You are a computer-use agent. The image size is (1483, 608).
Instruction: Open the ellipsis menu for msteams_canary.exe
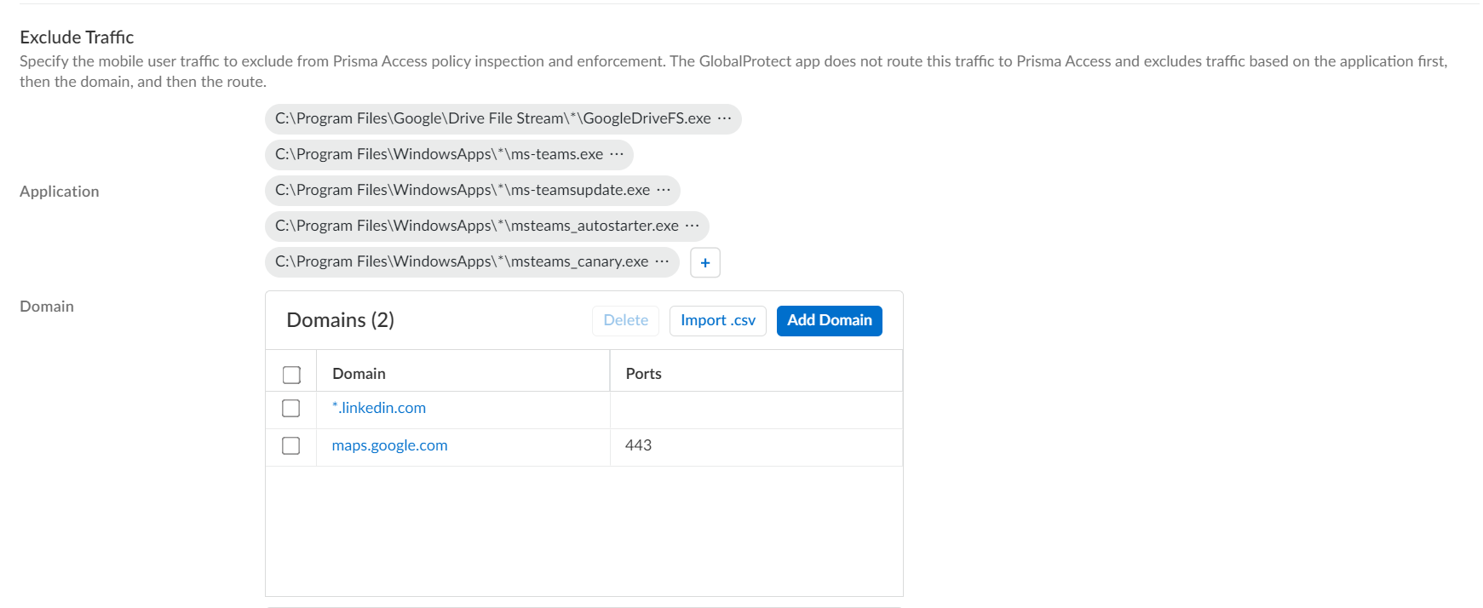[662, 261]
